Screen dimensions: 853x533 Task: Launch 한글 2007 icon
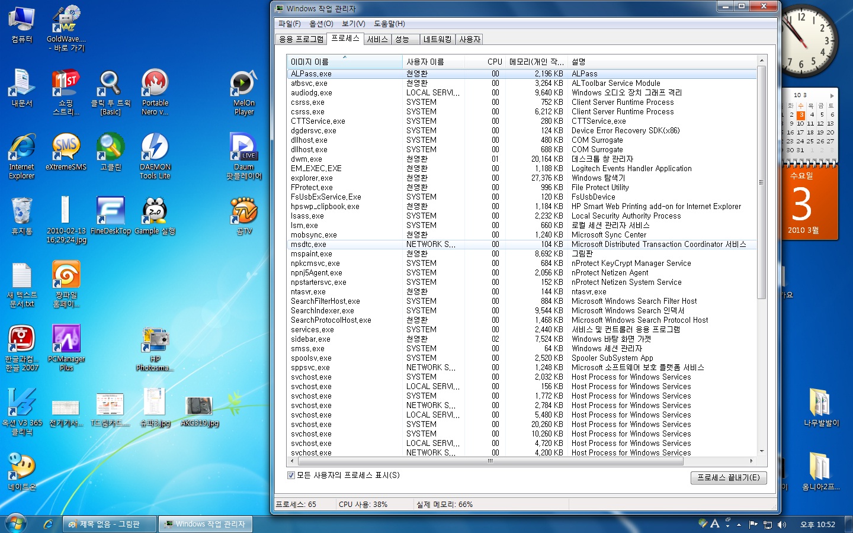point(22,348)
